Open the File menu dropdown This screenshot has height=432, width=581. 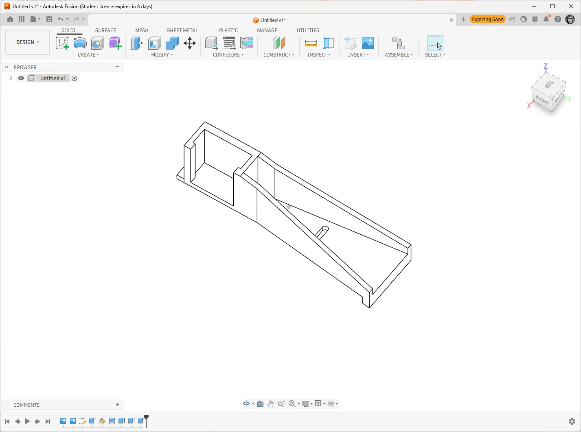click(x=35, y=19)
